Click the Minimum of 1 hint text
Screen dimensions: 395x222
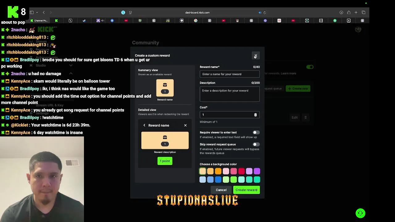pos(208,122)
